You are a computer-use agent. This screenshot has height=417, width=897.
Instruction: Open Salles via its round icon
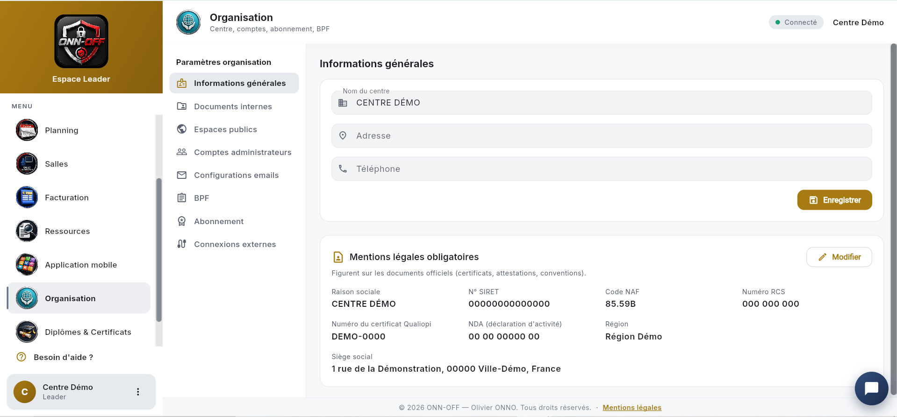tap(27, 164)
